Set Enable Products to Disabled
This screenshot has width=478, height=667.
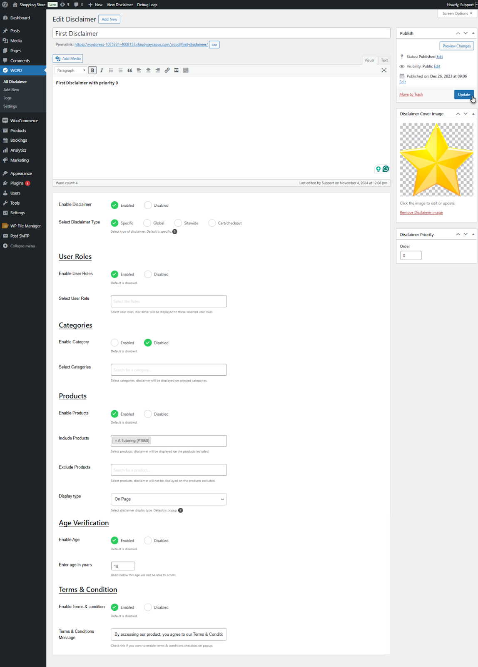[x=148, y=414]
